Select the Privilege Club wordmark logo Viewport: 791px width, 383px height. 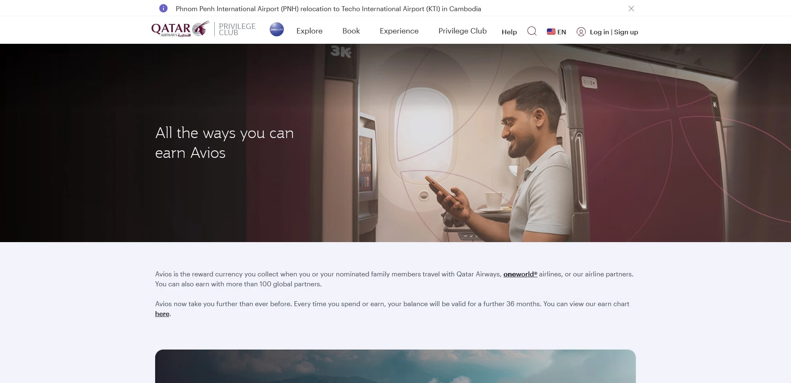236,29
